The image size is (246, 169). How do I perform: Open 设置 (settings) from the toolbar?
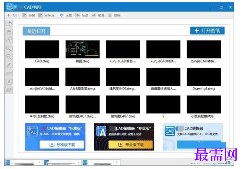pos(66,15)
